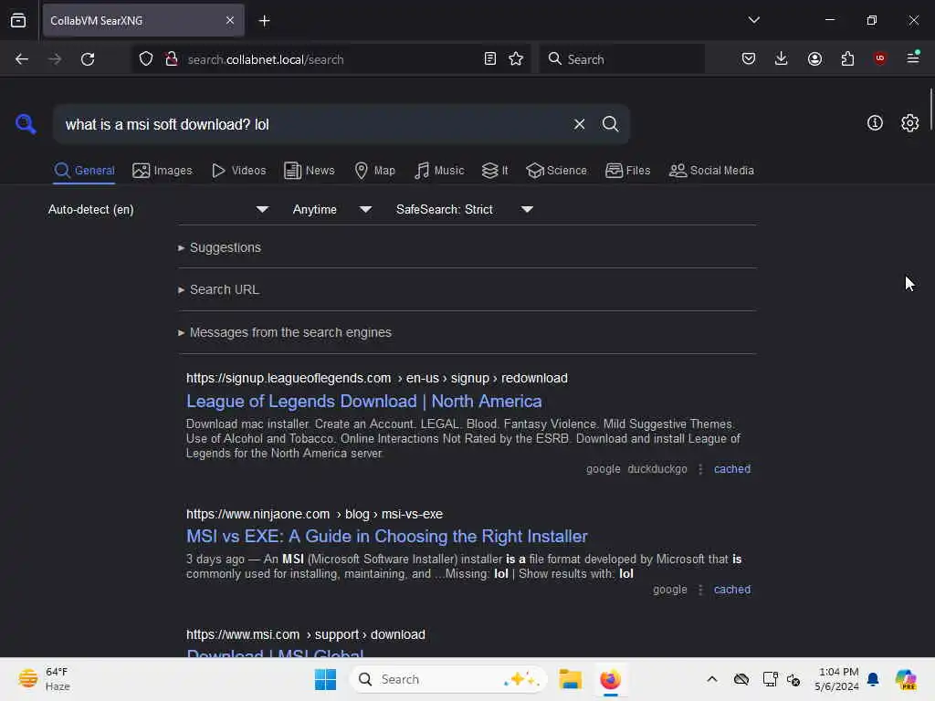Click the www.msi.com support URL

[x=305, y=635]
